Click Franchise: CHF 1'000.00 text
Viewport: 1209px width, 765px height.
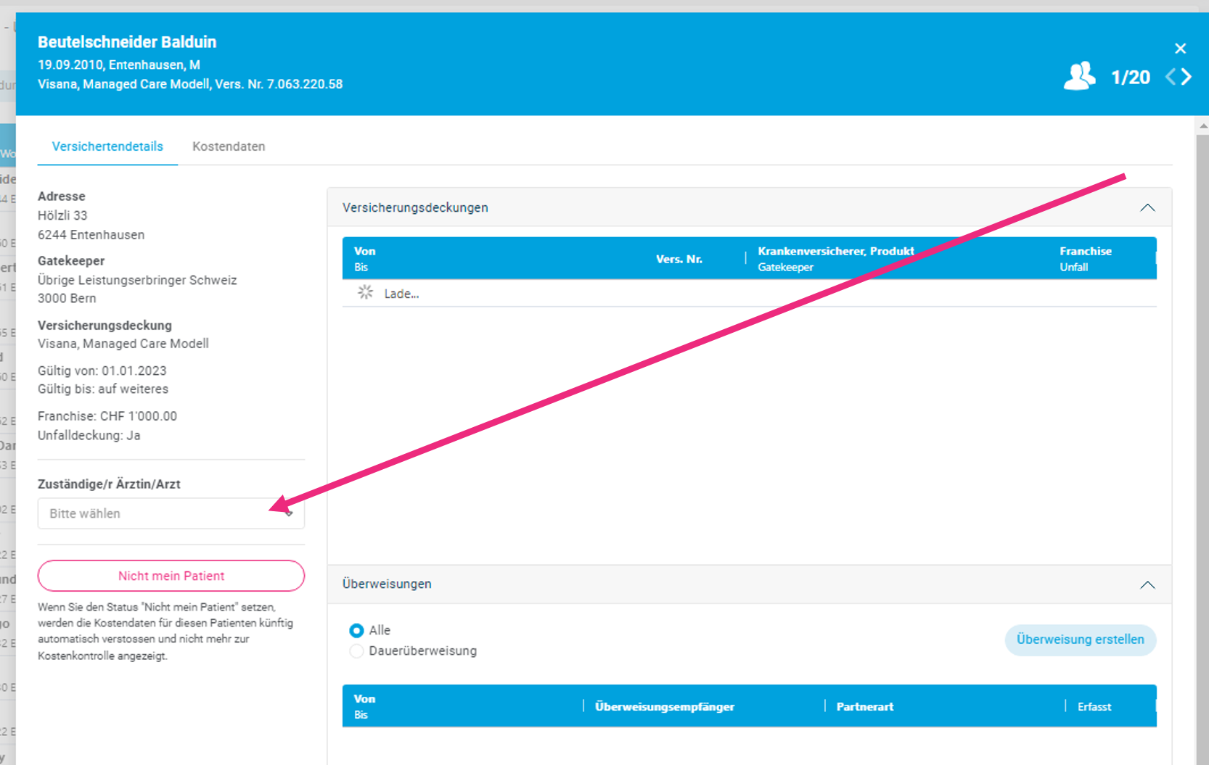(107, 416)
